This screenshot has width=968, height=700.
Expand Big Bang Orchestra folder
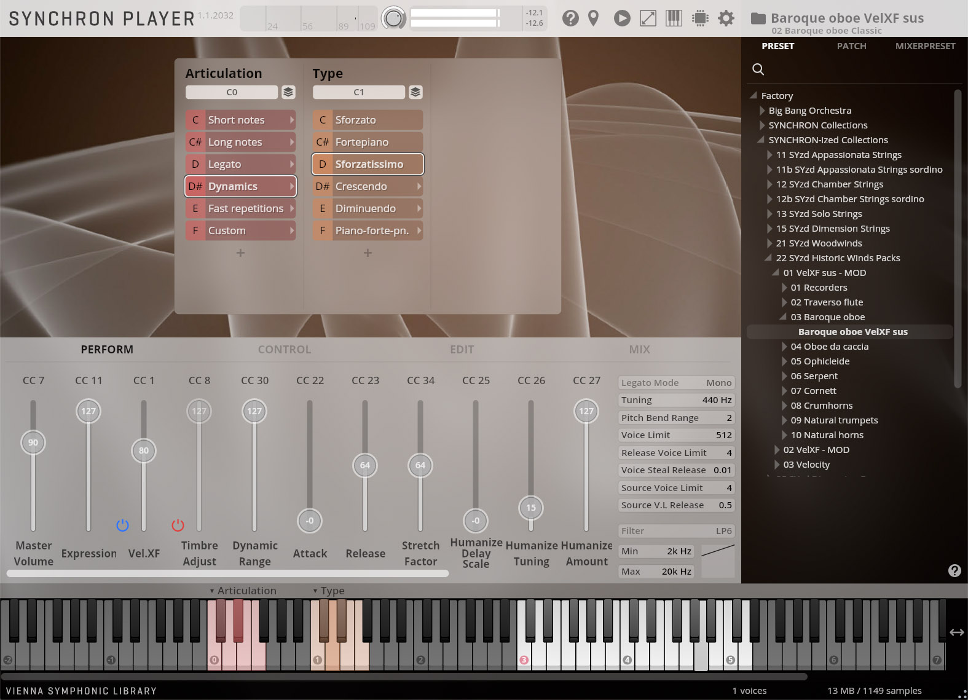tap(762, 111)
